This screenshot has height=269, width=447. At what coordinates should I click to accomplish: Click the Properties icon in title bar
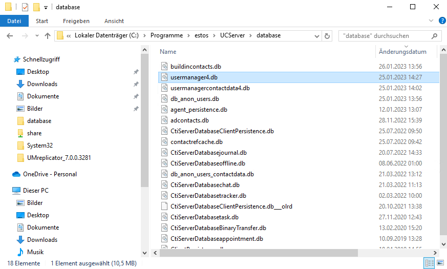click(x=25, y=7)
